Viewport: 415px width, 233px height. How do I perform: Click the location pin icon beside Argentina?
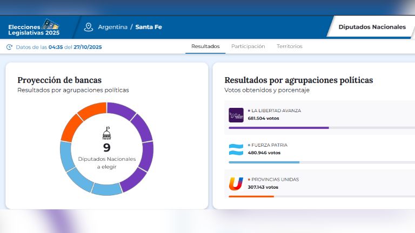pyautogui.click(x=89, y=27)
